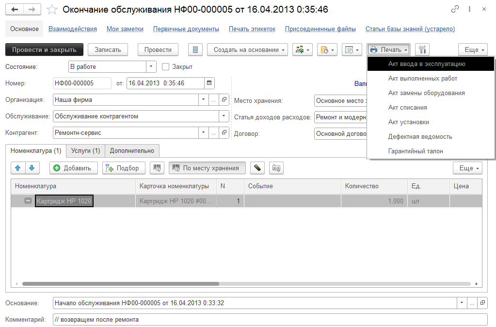Viewport: 496px width, 327px height.
Task: Click the copy link icon in title bar
Action: click(x=455, y=9)
